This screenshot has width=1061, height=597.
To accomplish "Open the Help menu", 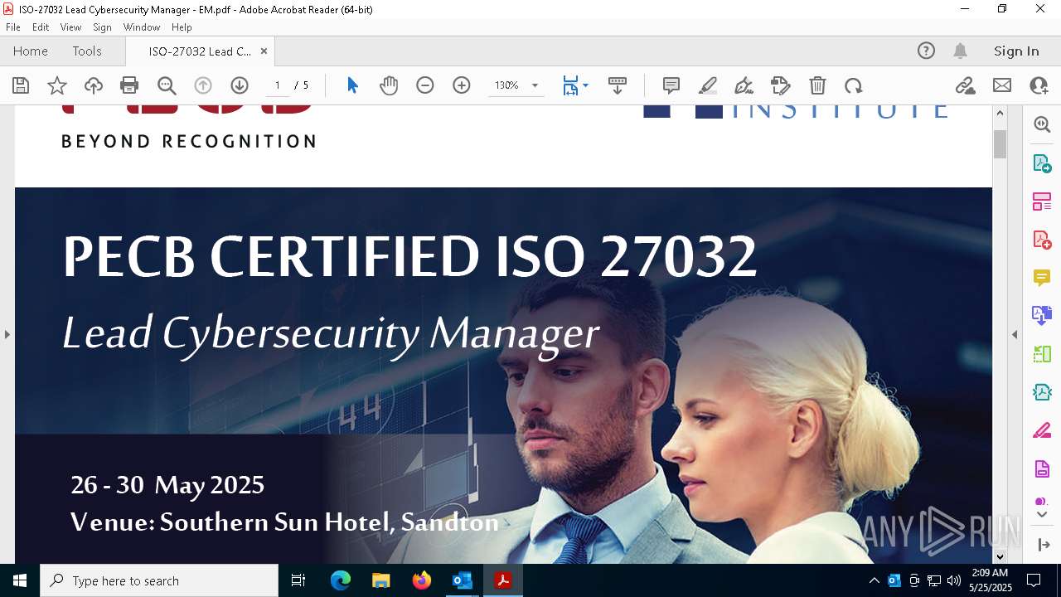I will (x=182, y=27).
